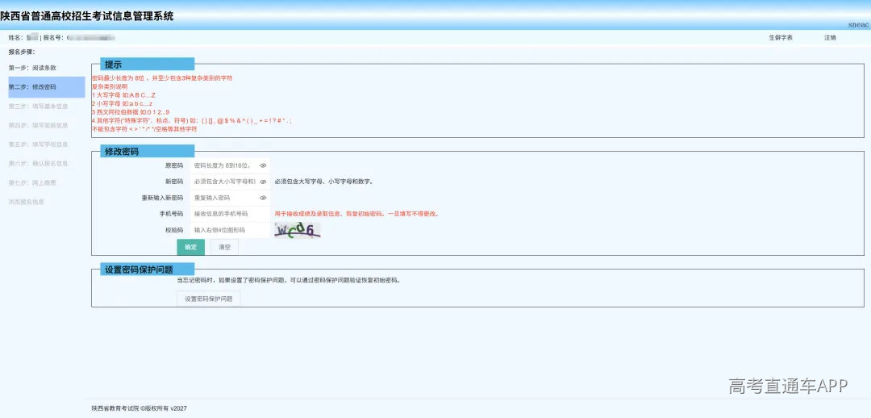Click the 当忘记密码时 description text

pos(289,280)
